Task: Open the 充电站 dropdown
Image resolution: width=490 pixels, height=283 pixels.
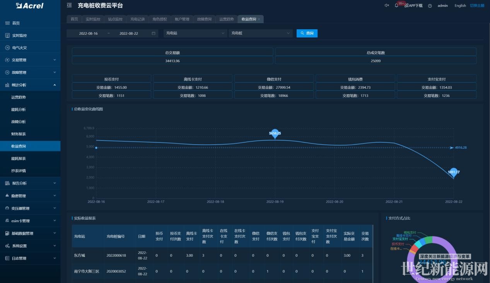Action: [195, 34]
